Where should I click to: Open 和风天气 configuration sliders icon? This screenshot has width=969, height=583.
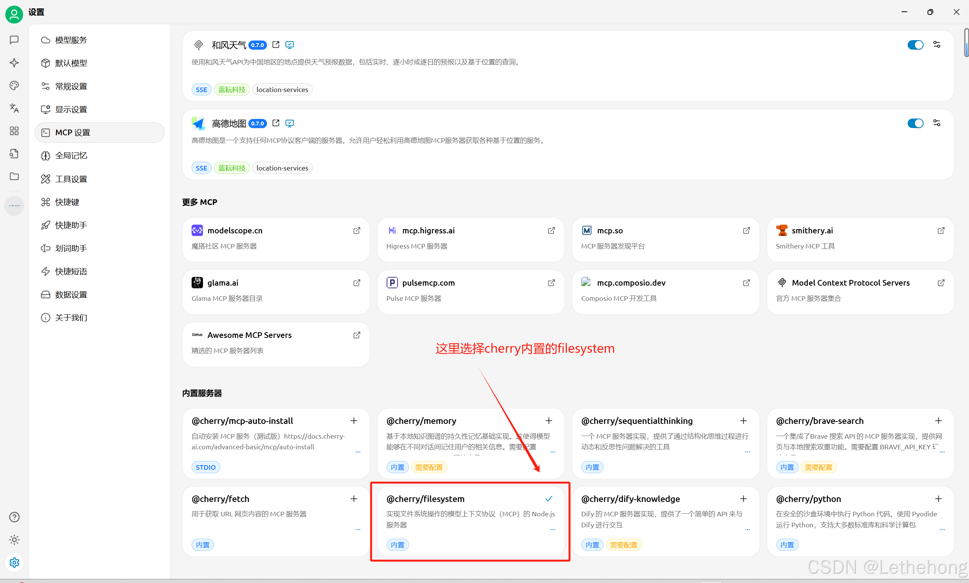pos(936,44)
